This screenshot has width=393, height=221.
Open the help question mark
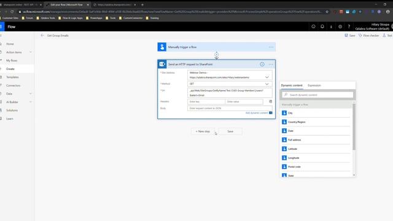[x=349, y=26]
